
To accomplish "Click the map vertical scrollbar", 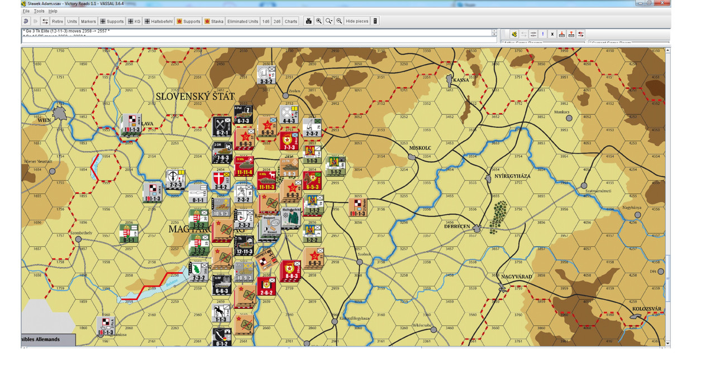I will tap(668, 197).
